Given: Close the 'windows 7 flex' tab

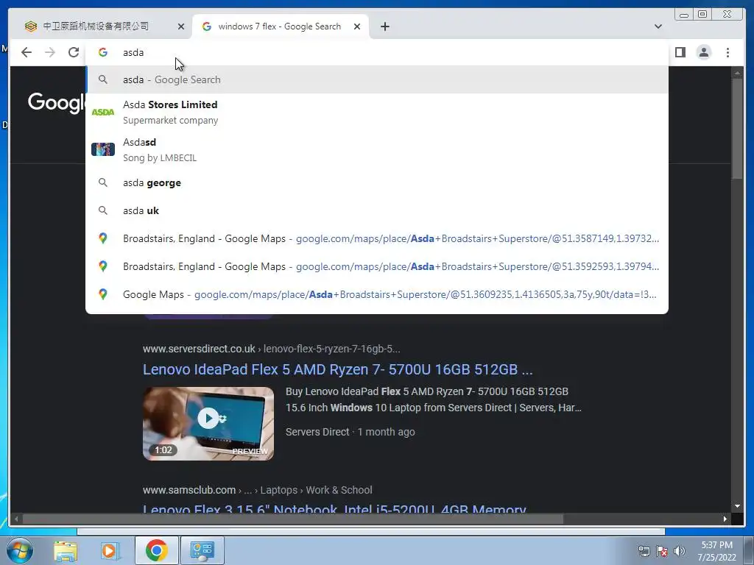Looking at the screenshot, I should (357, 26).
